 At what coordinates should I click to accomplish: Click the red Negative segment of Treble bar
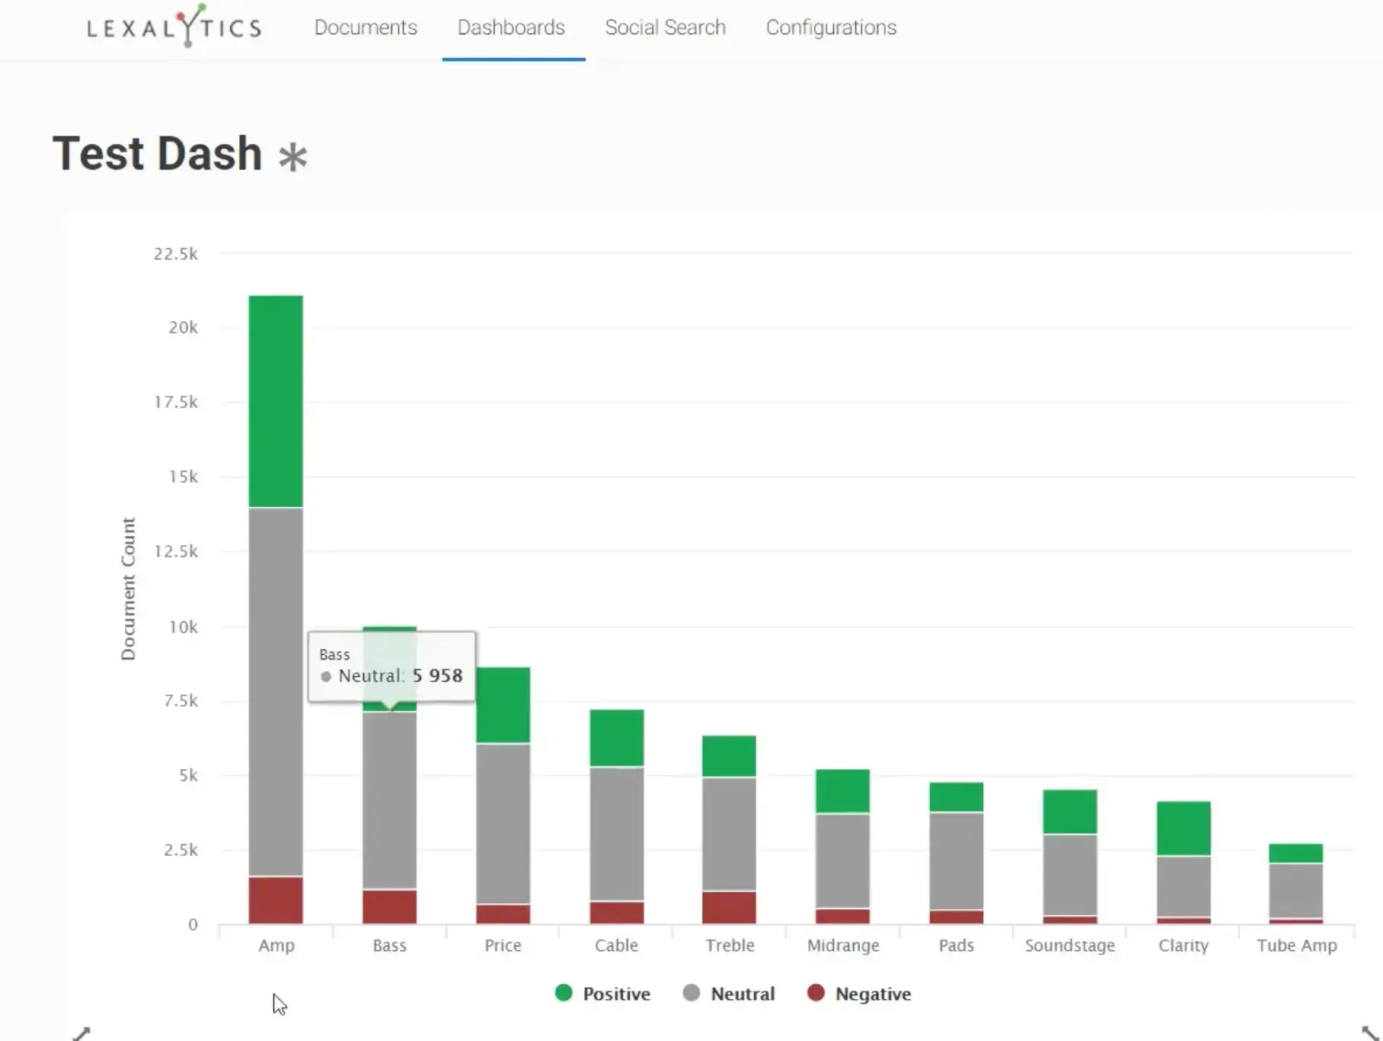click(730, 906)
